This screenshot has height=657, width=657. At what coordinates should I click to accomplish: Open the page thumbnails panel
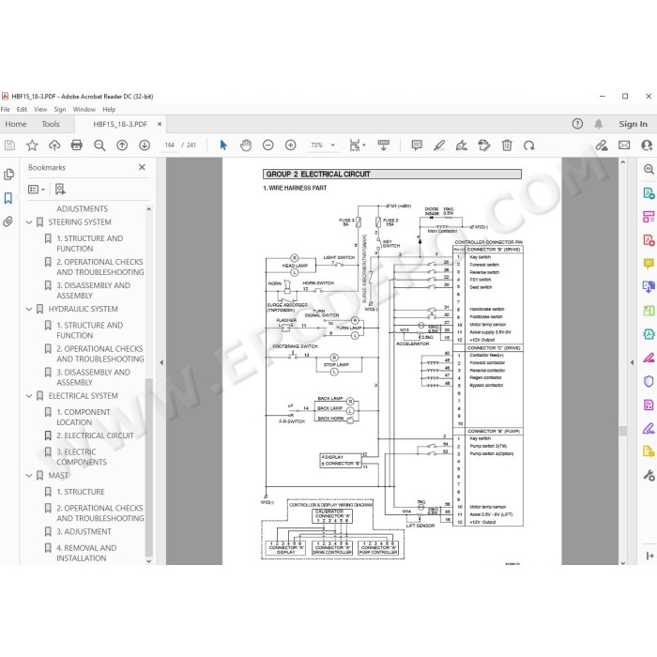(8, 175)
